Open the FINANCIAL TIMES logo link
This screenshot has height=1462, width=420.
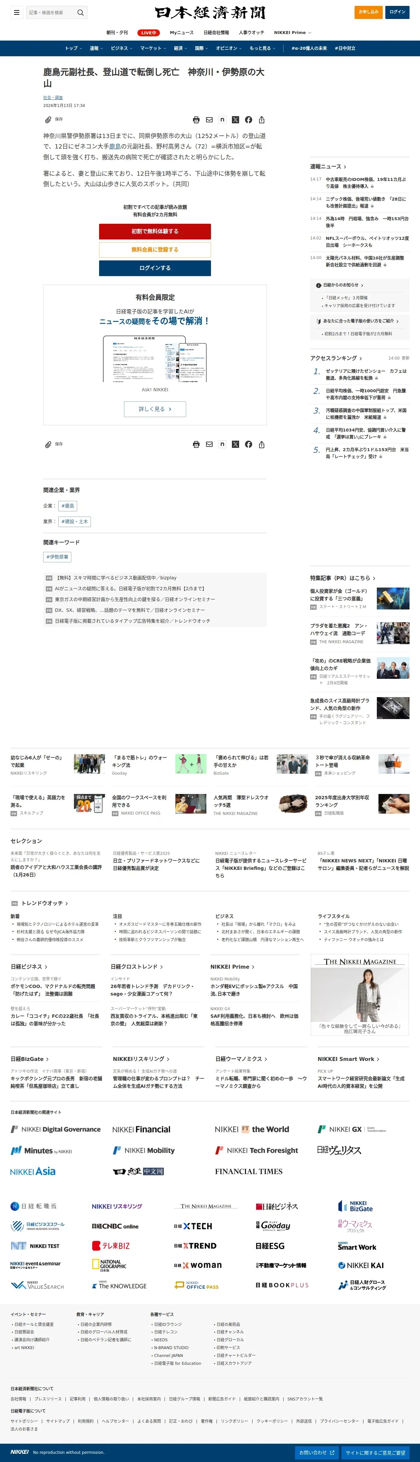click(x=249, y=1171)
